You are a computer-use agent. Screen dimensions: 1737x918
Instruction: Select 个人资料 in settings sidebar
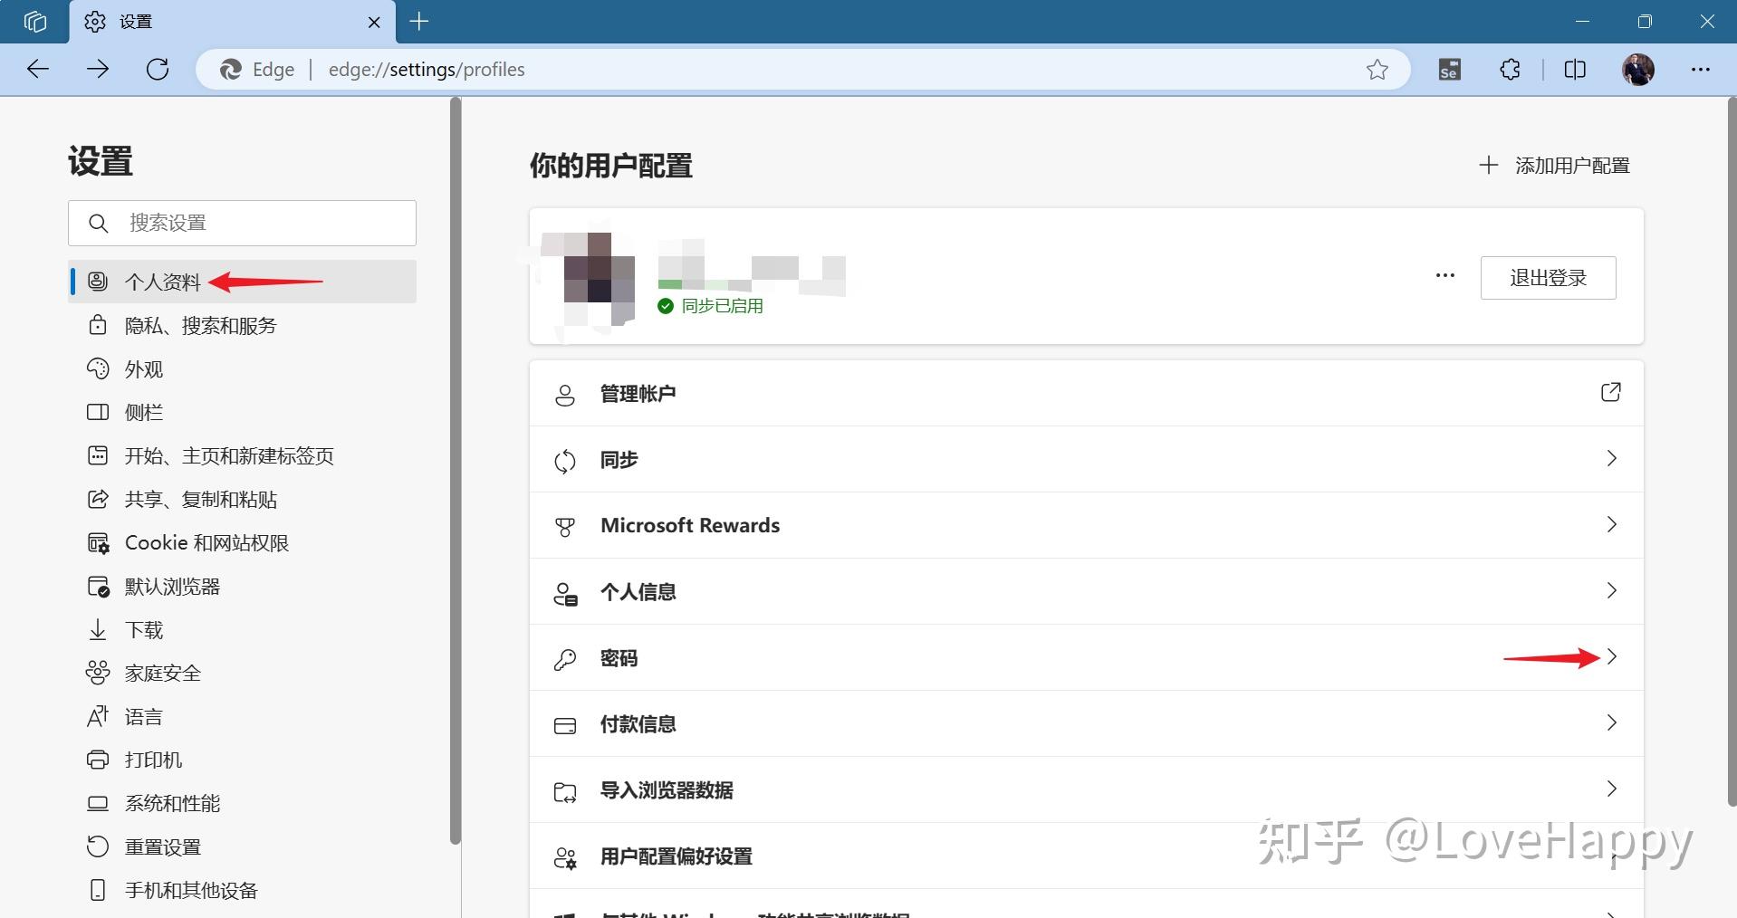[242, 282]
